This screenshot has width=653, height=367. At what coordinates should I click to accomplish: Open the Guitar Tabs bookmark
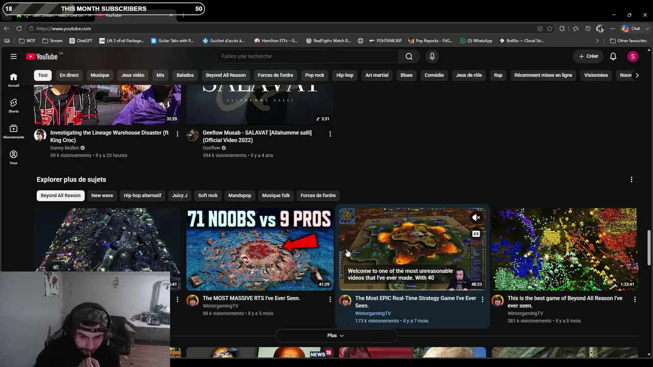(172, 41)
